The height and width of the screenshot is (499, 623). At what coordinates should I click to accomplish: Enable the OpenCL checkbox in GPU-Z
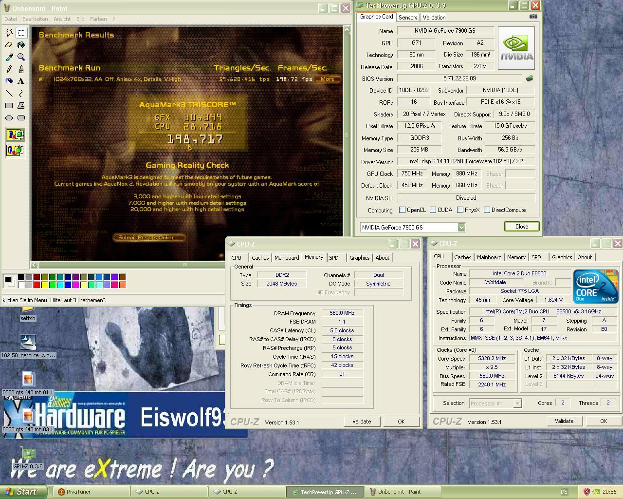(402, 210)
